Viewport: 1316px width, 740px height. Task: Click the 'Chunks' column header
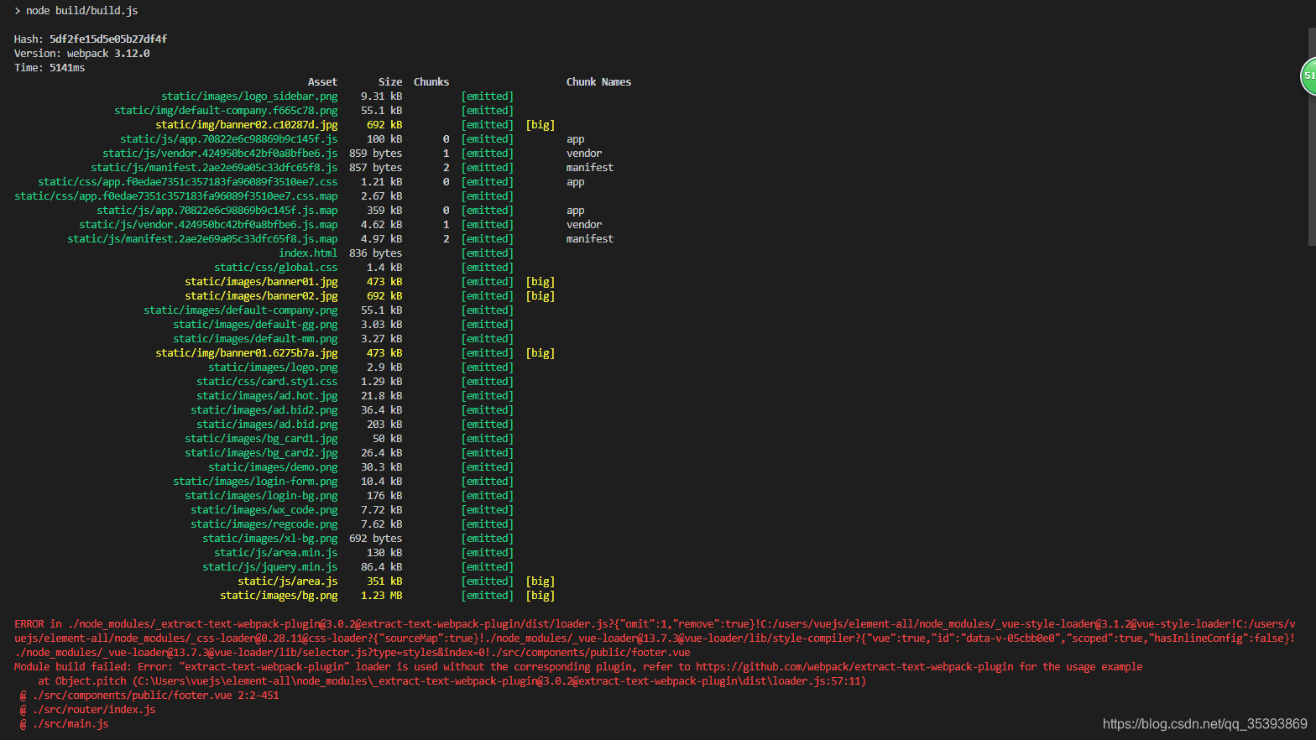click(x=431, y=82)
